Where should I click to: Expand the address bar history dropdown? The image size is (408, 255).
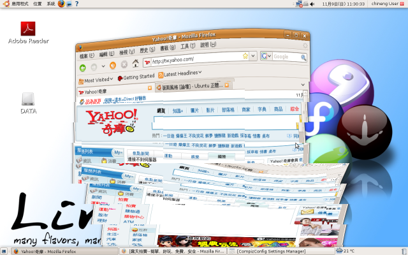(x=253, y=55)
